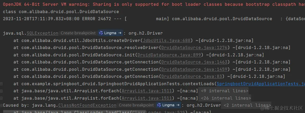Expand the folded 2 internal lines

(x=247, y=105)
